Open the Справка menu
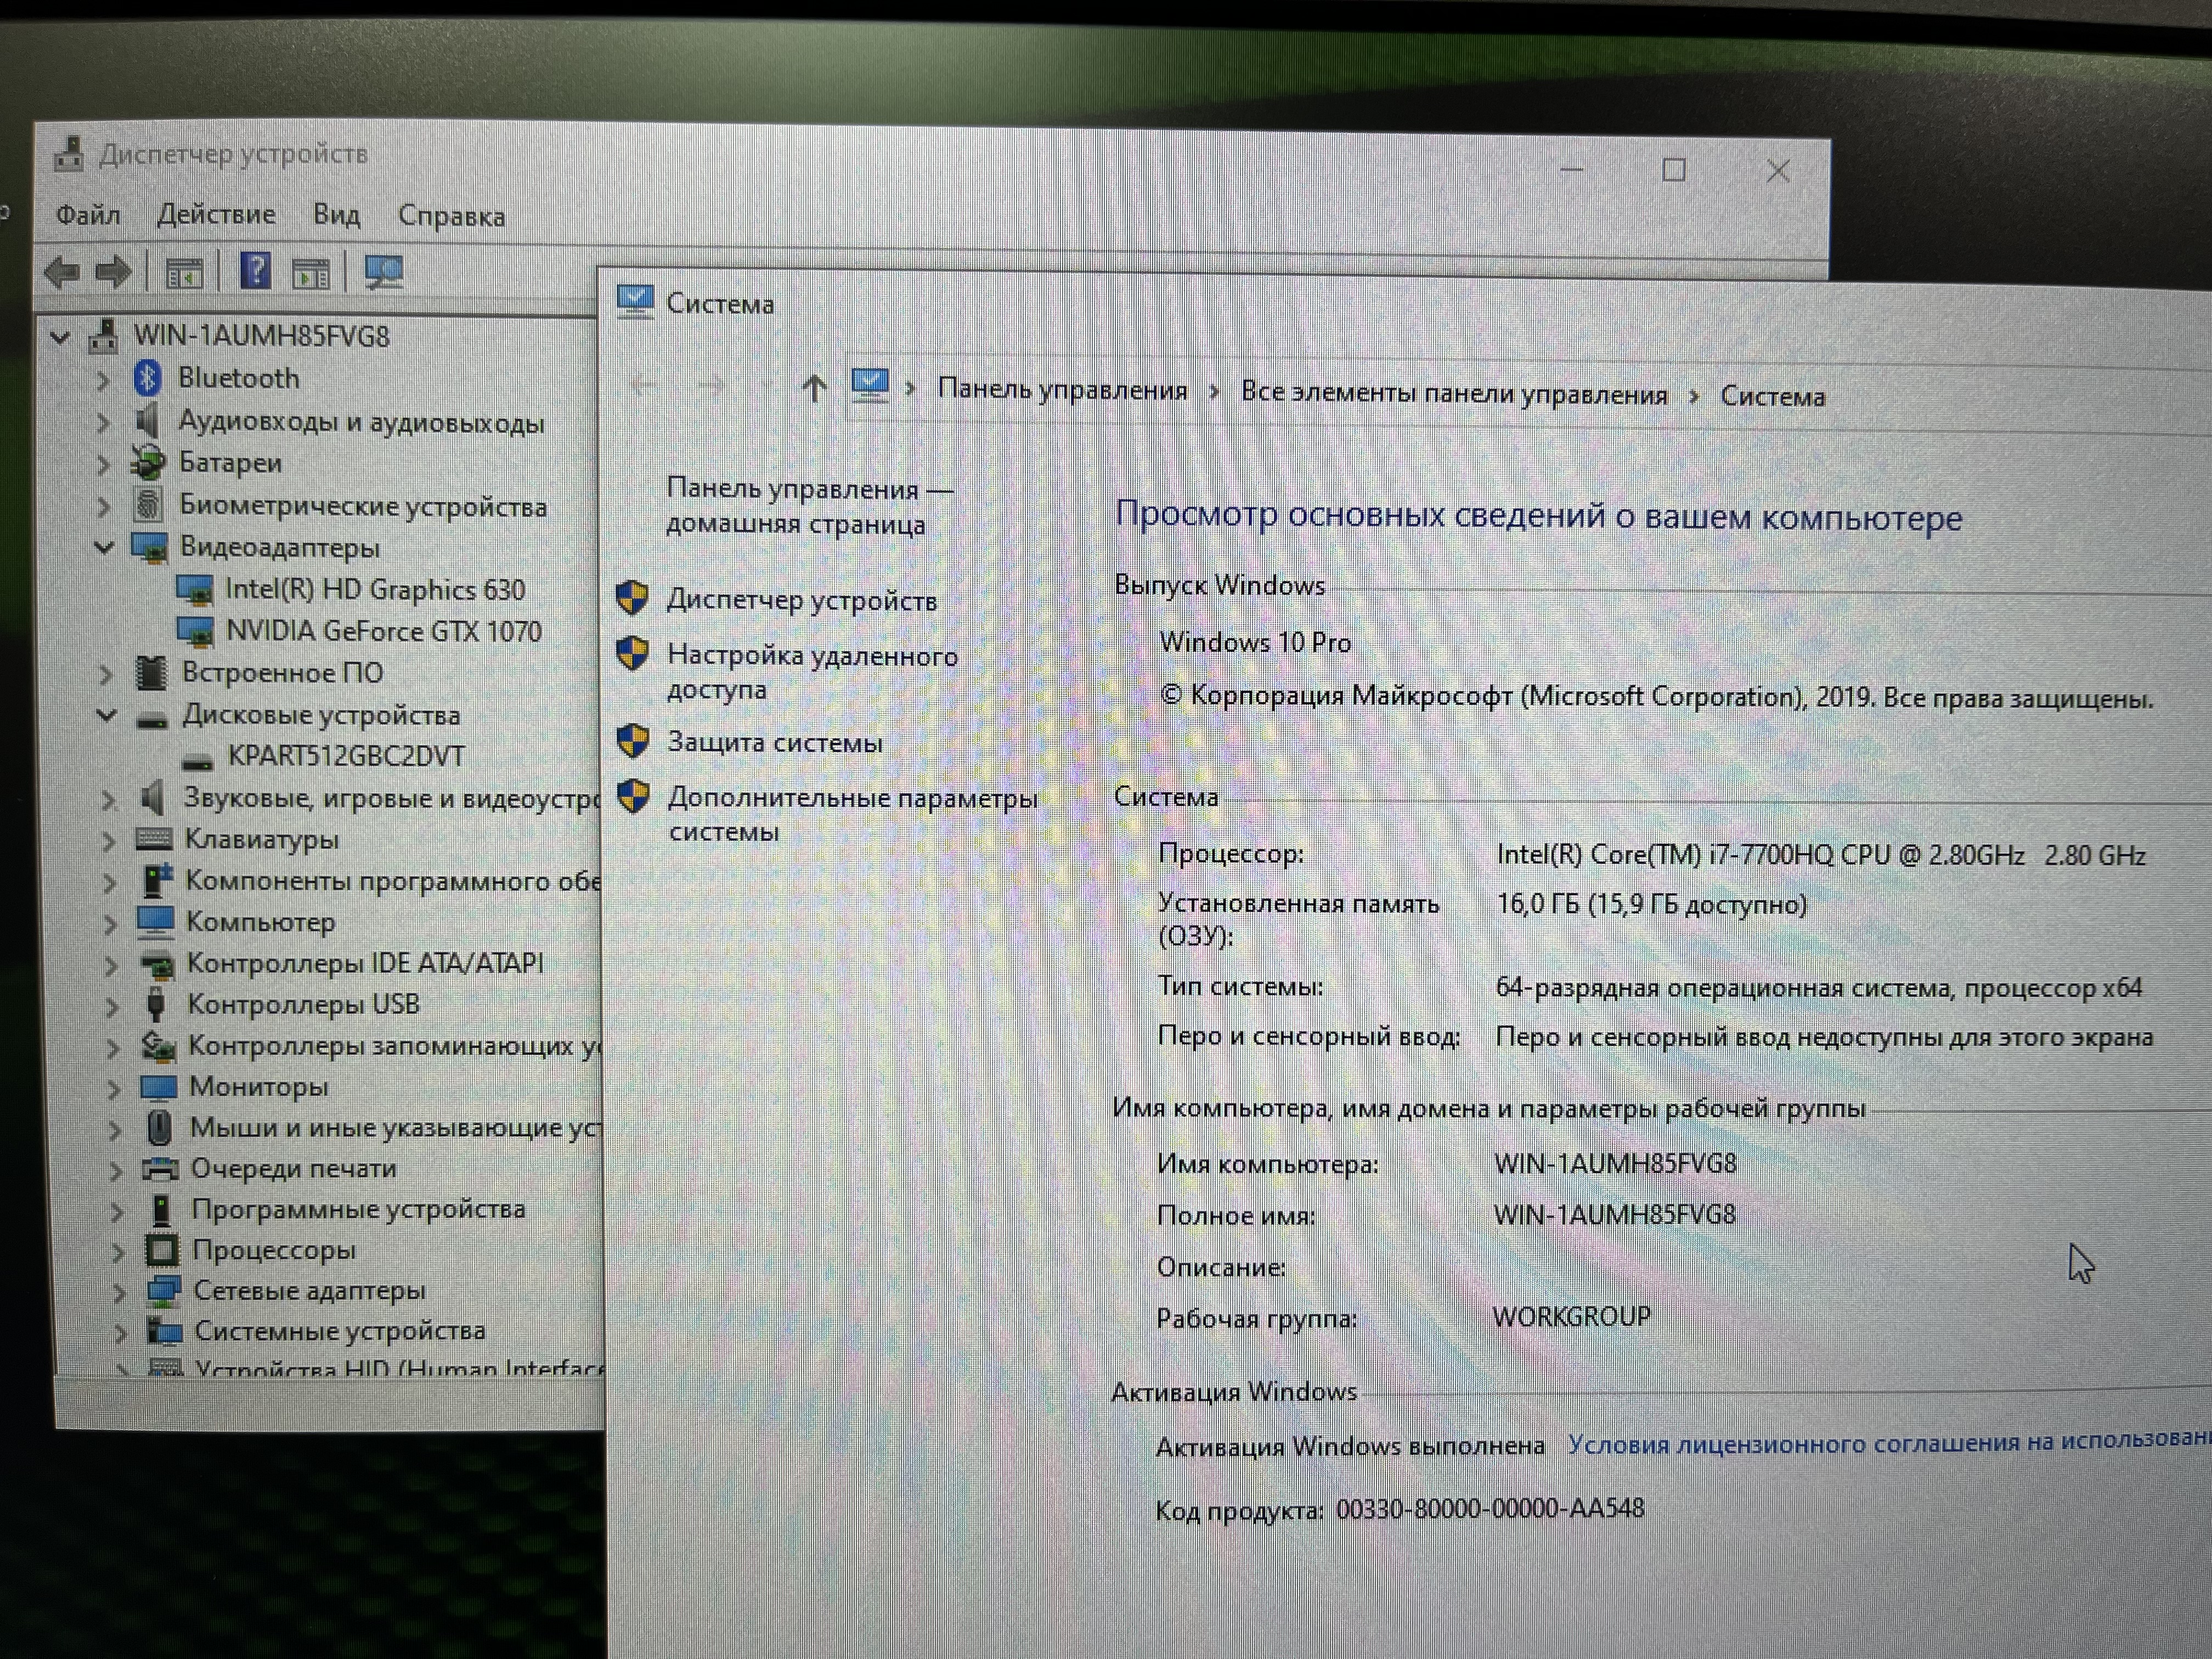This screenshot has width=2212, height=1659. coord(451,216)
